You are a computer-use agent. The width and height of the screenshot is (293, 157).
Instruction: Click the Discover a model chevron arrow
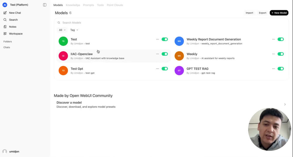coord(285,105)
